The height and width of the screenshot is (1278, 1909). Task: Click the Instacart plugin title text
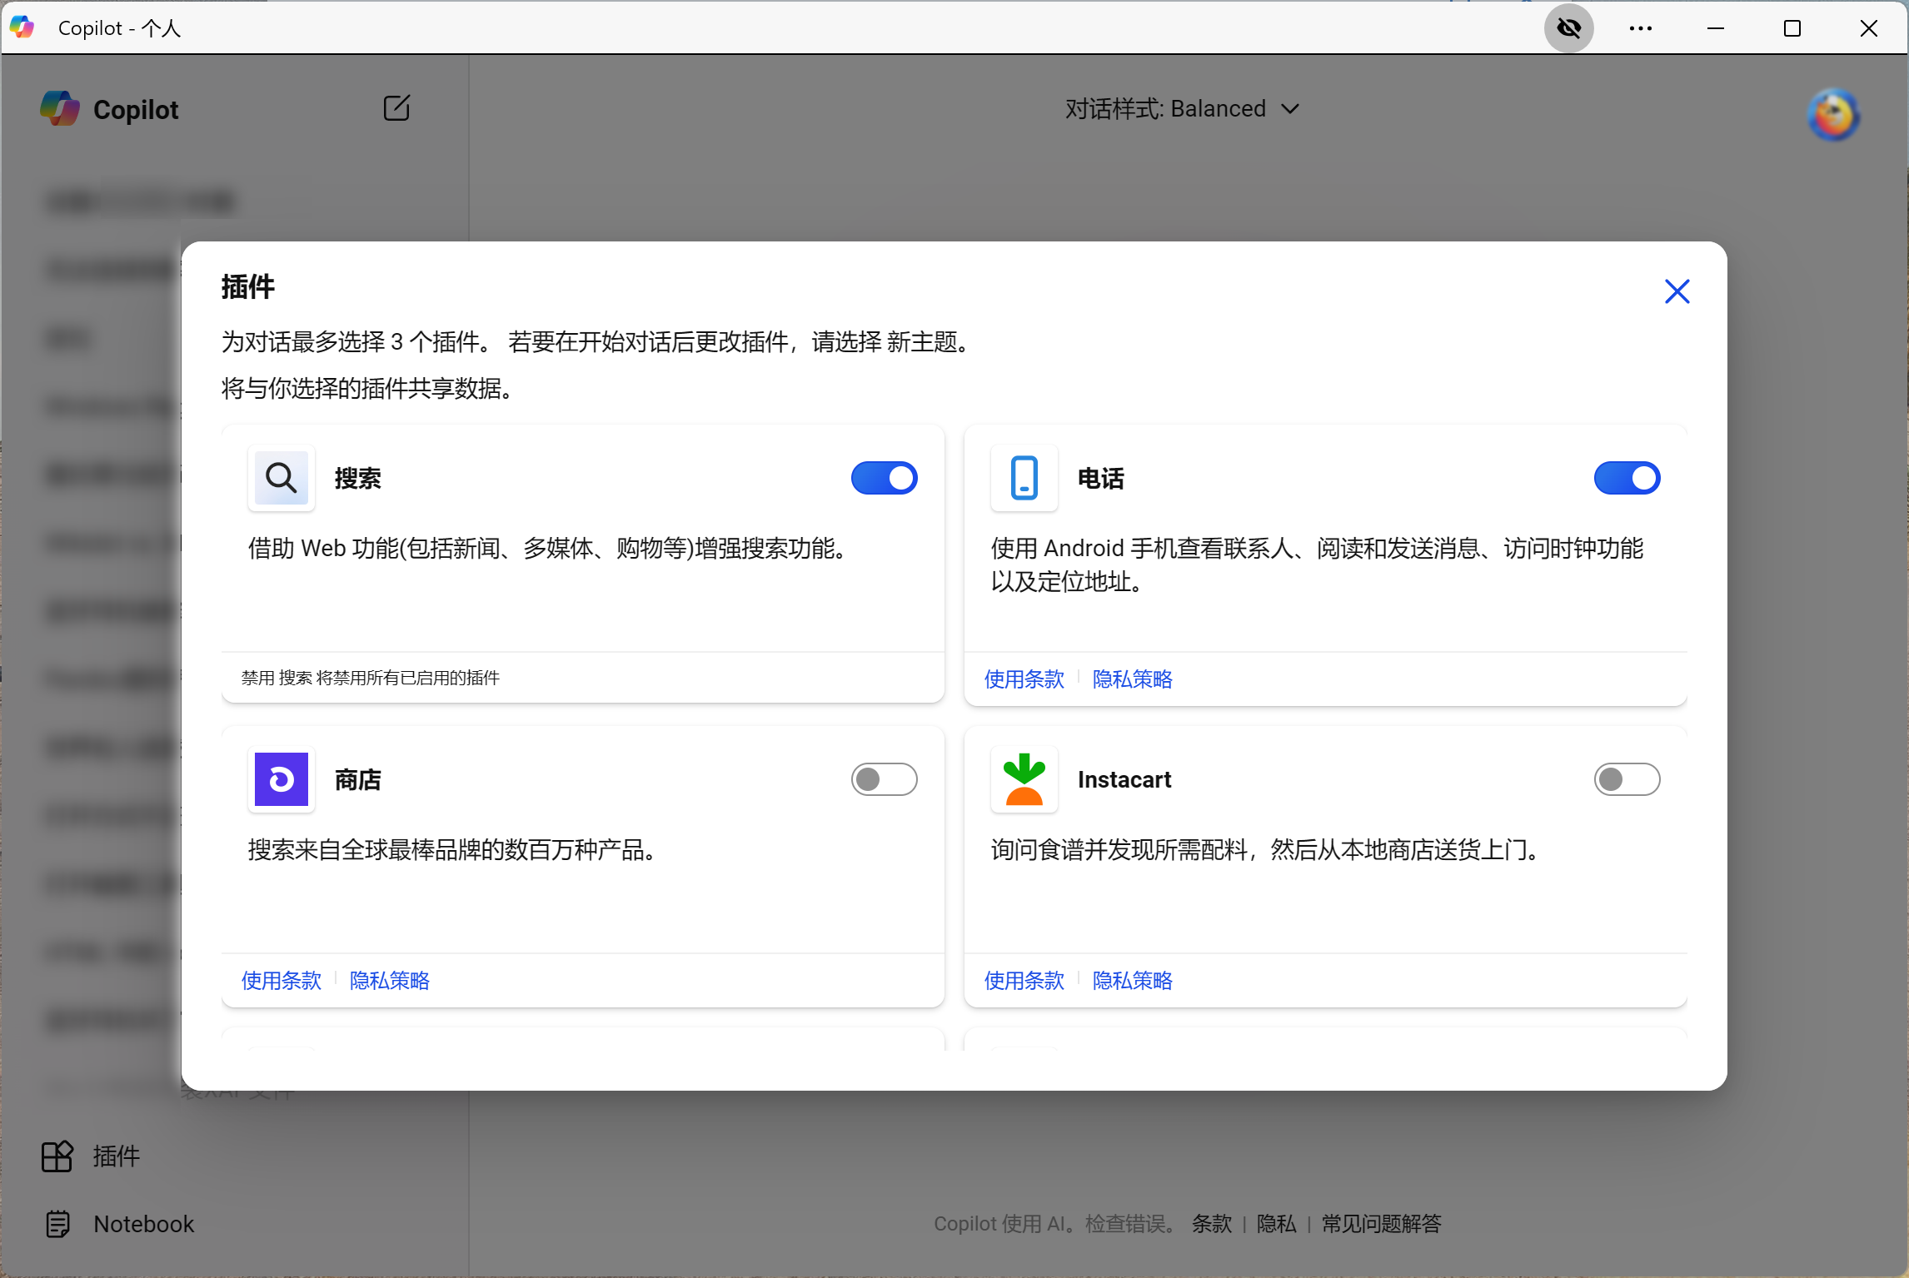pos(1124,780)
